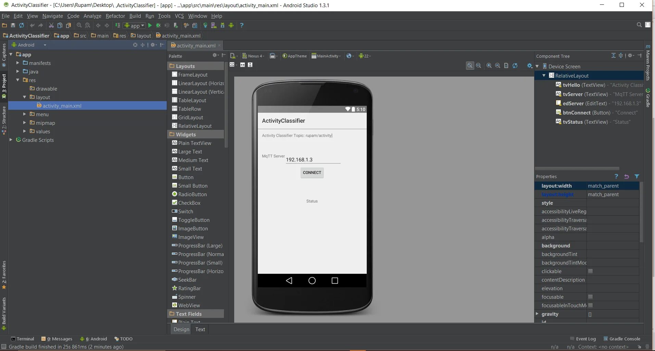Viewport: 655px width, 351px height.
Task: Open the Terminal tool window
Action: pyautogui.click(x=23, y=339)
